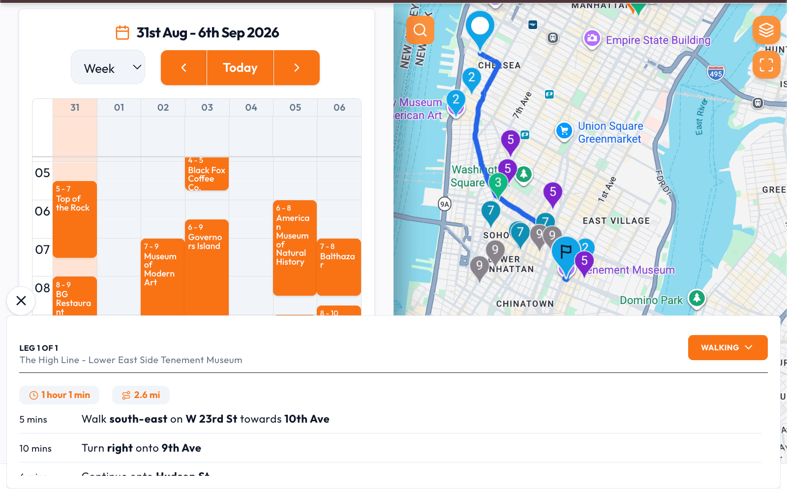The width and height of the screenshot is (787, 492).
Task: Click the 9A highway shield on map
Action: [445, 204]
